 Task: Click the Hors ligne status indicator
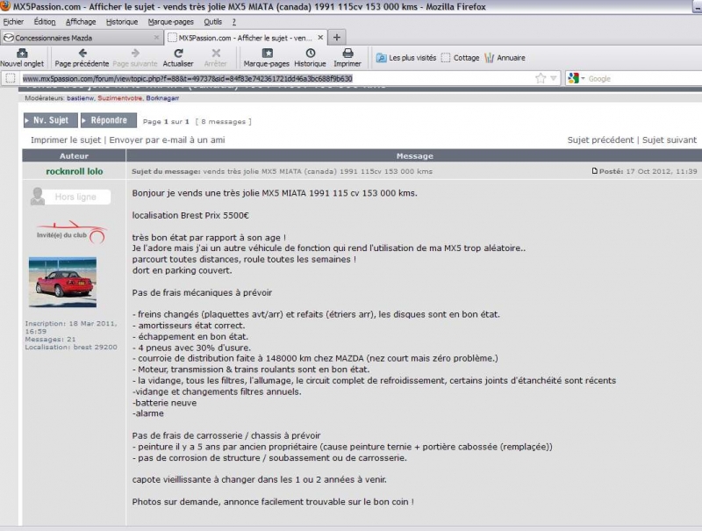coord(70,197)
